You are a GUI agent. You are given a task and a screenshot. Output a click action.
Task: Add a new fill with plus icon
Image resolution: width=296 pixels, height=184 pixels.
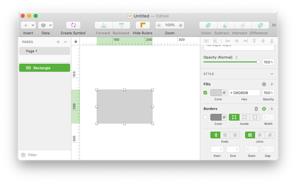tap(272, 84)
